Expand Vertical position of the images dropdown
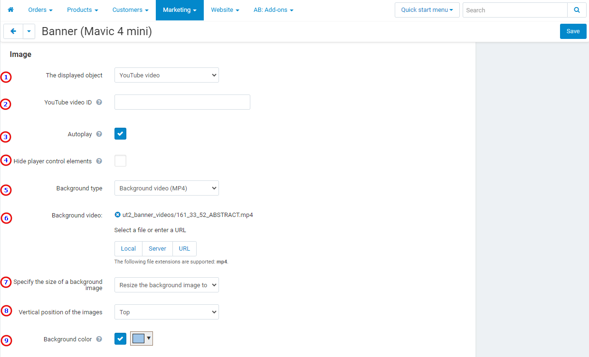Viewport: 589px width, 357px height. (166, 312)
